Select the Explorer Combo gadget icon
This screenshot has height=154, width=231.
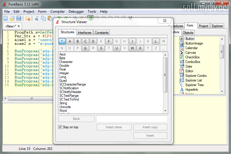182,76
